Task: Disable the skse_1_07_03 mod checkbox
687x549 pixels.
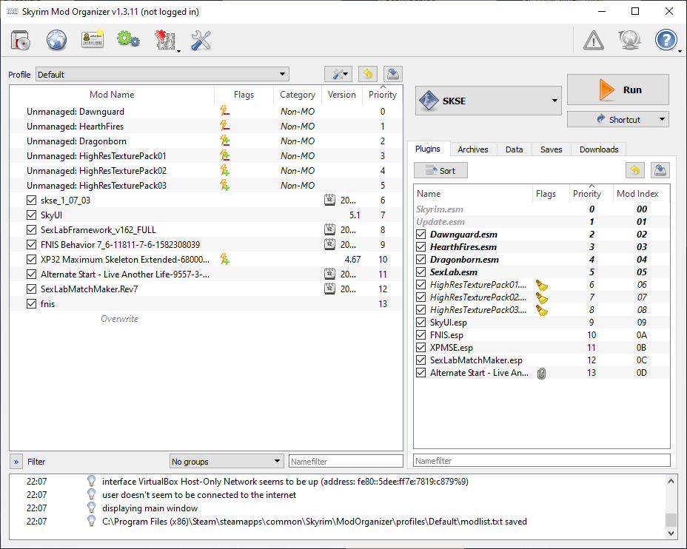Action: pyautogui.click(x=31, y=200)
